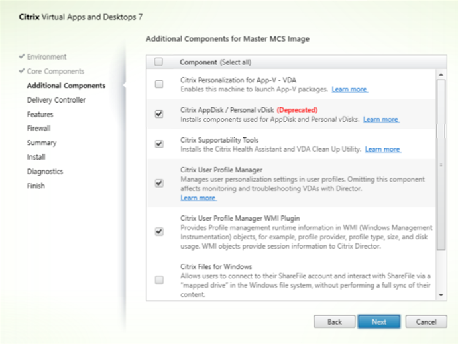This screenshot has height=344, width=458.
Task: Uncheck Citrix User Profile Manager WMI Plugin
Action: [x=159, y=232]
